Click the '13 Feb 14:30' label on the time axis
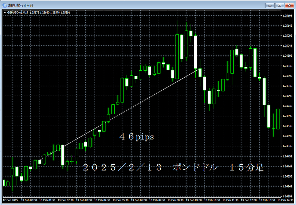This screenshot has height=205, width=296. [x=285, y=200]
